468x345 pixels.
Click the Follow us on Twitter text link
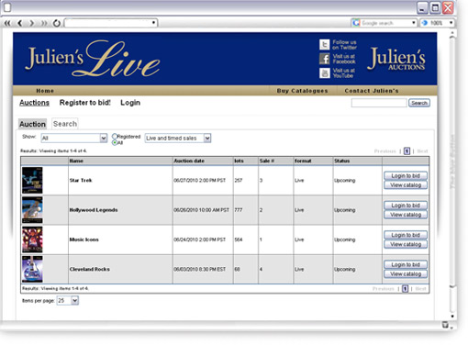344,45
